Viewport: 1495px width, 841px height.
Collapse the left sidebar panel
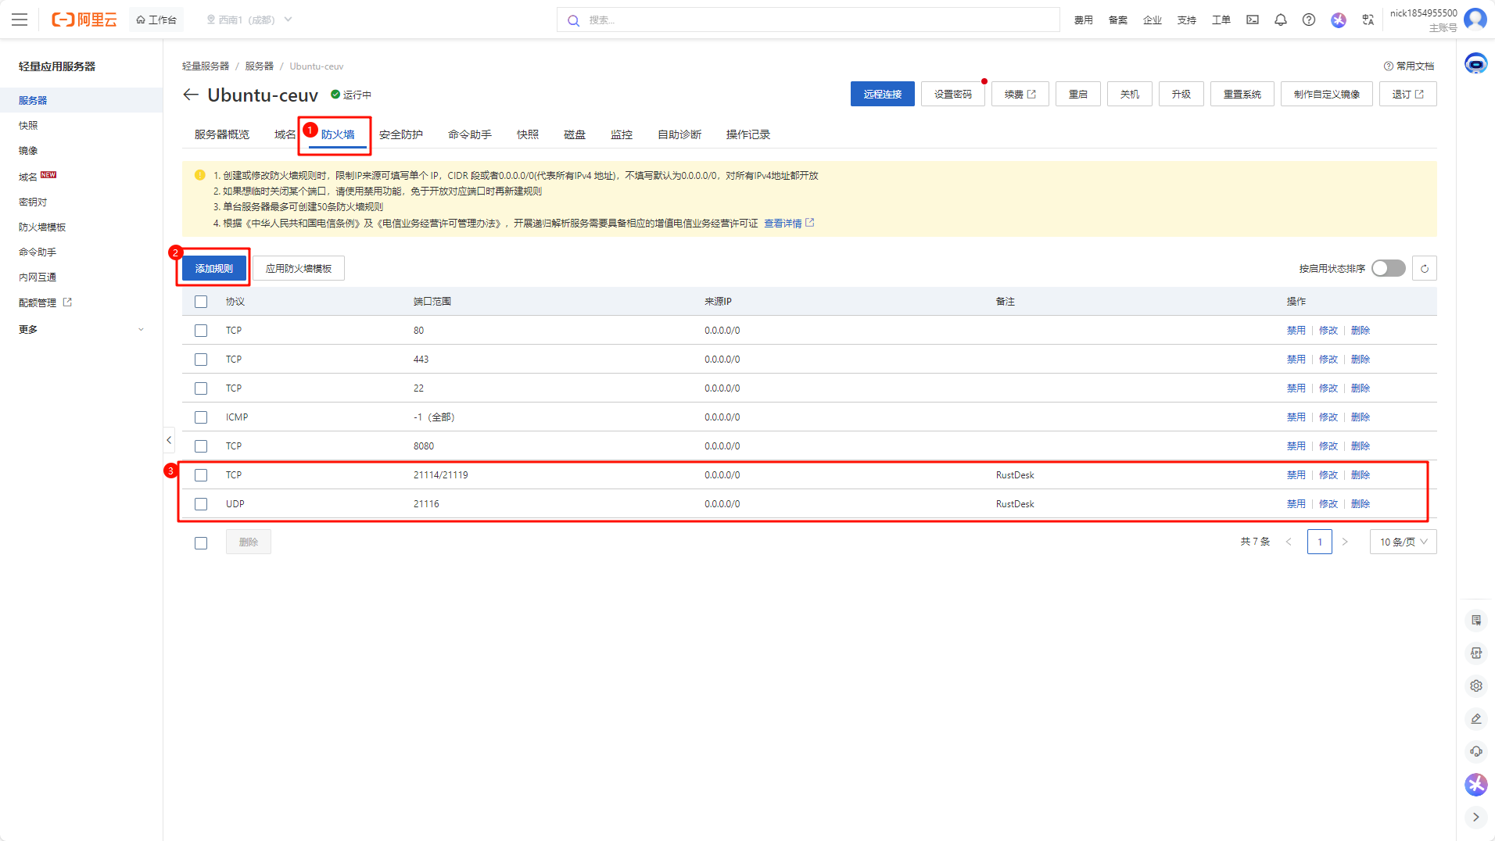coord(169,440)
